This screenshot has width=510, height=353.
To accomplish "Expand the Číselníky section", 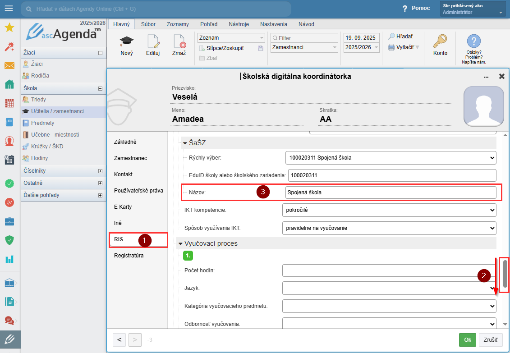I will pyautogui.click(x=100, y=171).
